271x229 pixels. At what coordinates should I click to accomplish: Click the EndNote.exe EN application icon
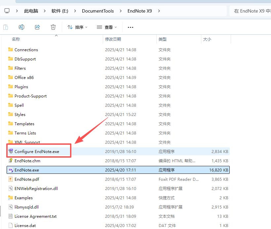[11, 170]
